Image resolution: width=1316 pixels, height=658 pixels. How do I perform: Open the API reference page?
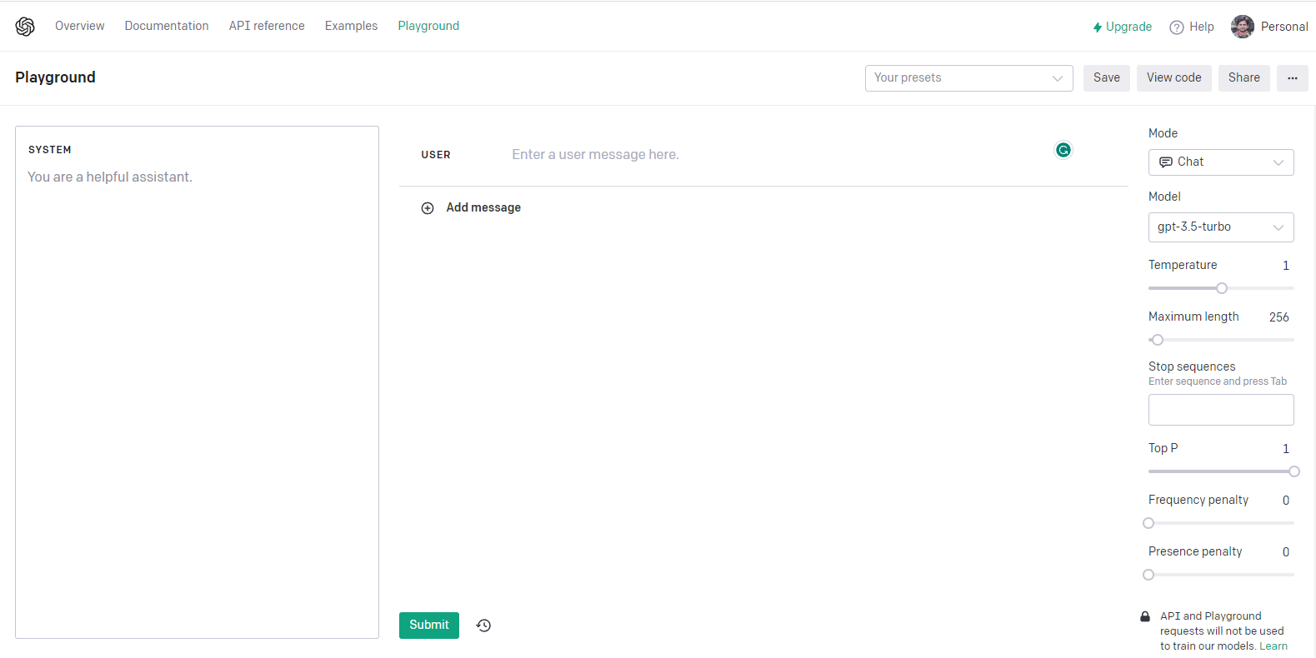(267, 26)
